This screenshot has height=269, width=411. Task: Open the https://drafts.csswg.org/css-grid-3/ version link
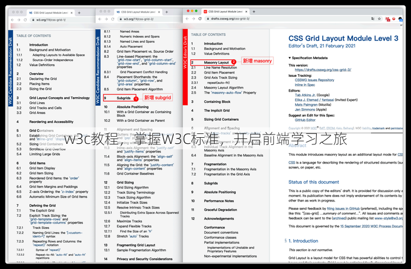click(x=323, y=70)
